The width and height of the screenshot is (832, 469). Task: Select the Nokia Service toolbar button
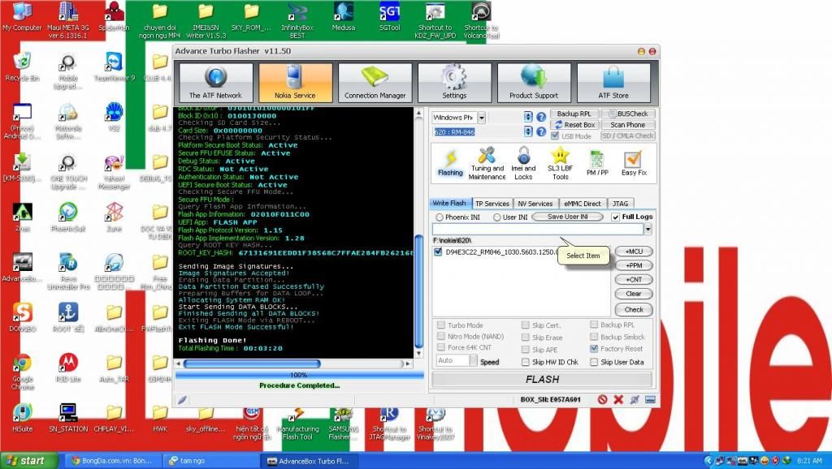click(x=295, y=82)
